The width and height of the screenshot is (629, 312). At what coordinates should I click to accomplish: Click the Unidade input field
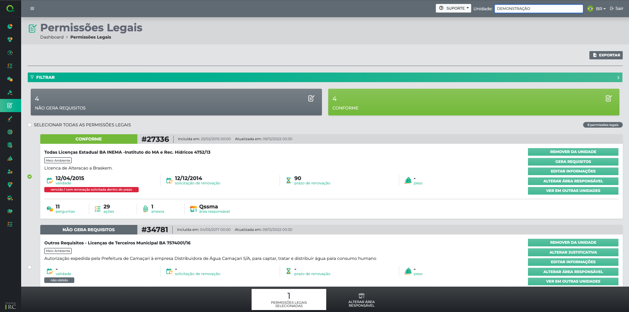pyautogui.click(x=538, y=9)
